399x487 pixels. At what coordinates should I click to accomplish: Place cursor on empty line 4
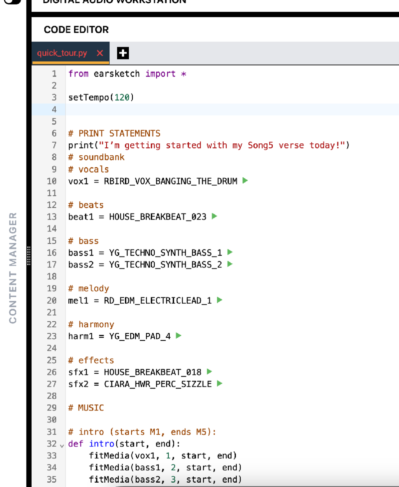tap(199, 109)
